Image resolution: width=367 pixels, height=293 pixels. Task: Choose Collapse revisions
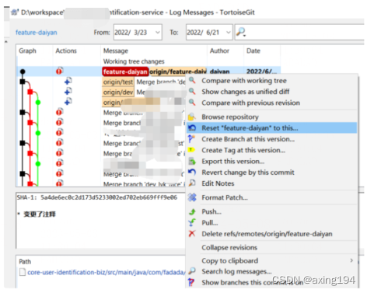[229, 247]
